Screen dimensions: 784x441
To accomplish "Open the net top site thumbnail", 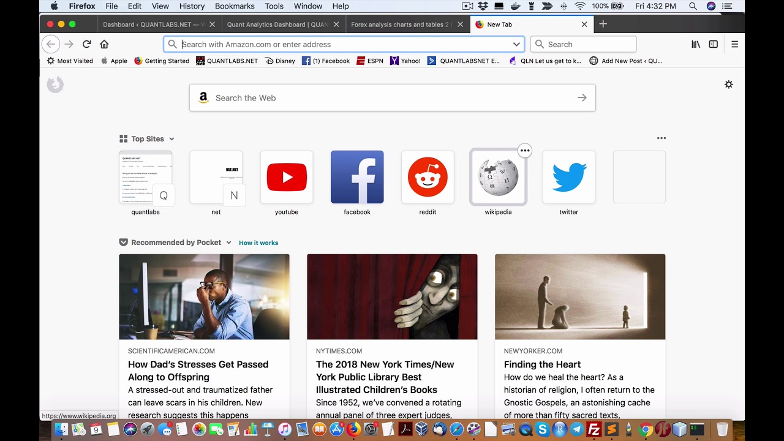I will pyautogui.click(x=216, y=177).
